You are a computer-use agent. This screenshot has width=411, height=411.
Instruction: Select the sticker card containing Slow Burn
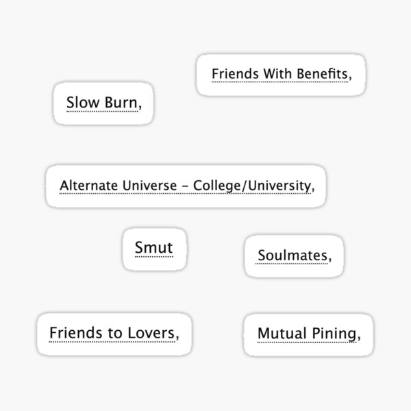point(103,103)
